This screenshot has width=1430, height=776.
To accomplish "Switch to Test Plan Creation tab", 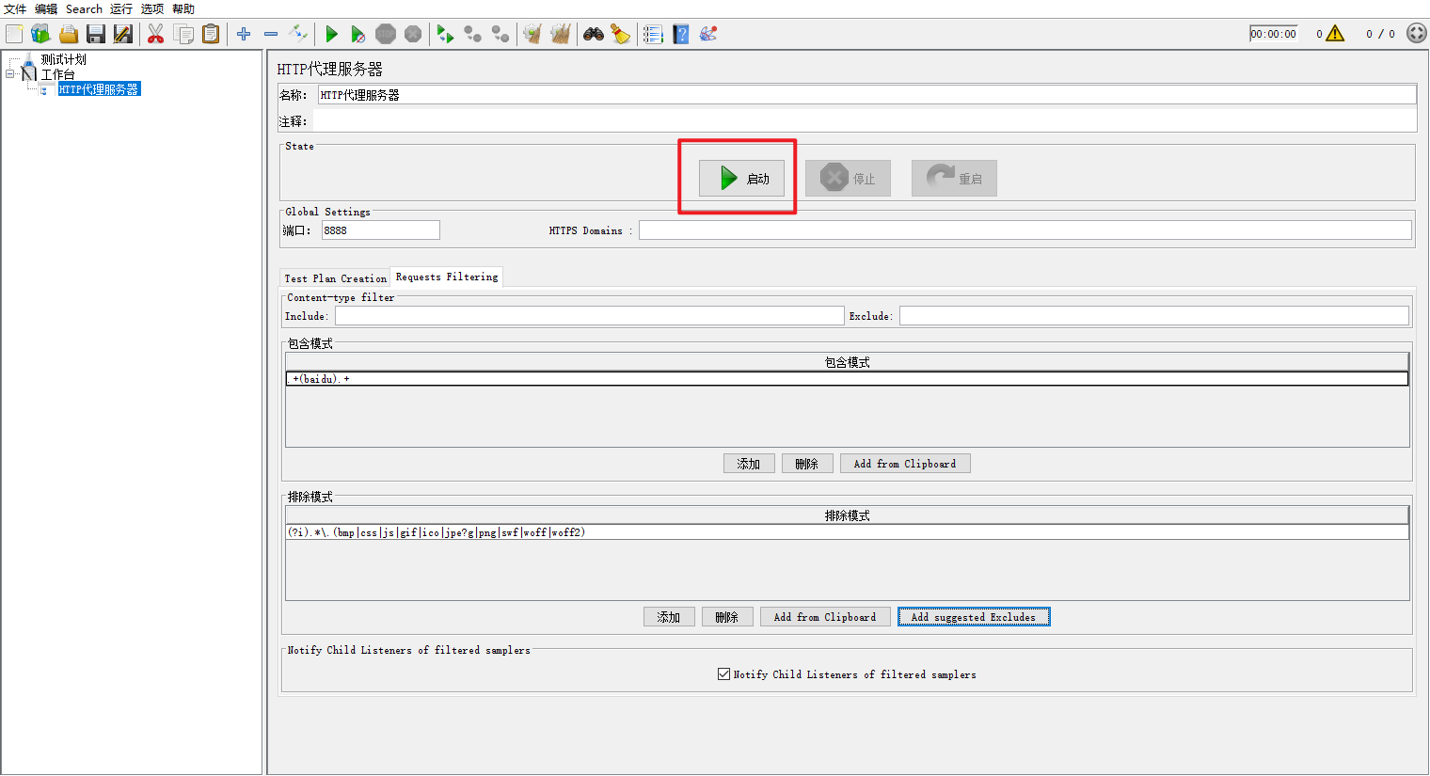I will [336, 278].
